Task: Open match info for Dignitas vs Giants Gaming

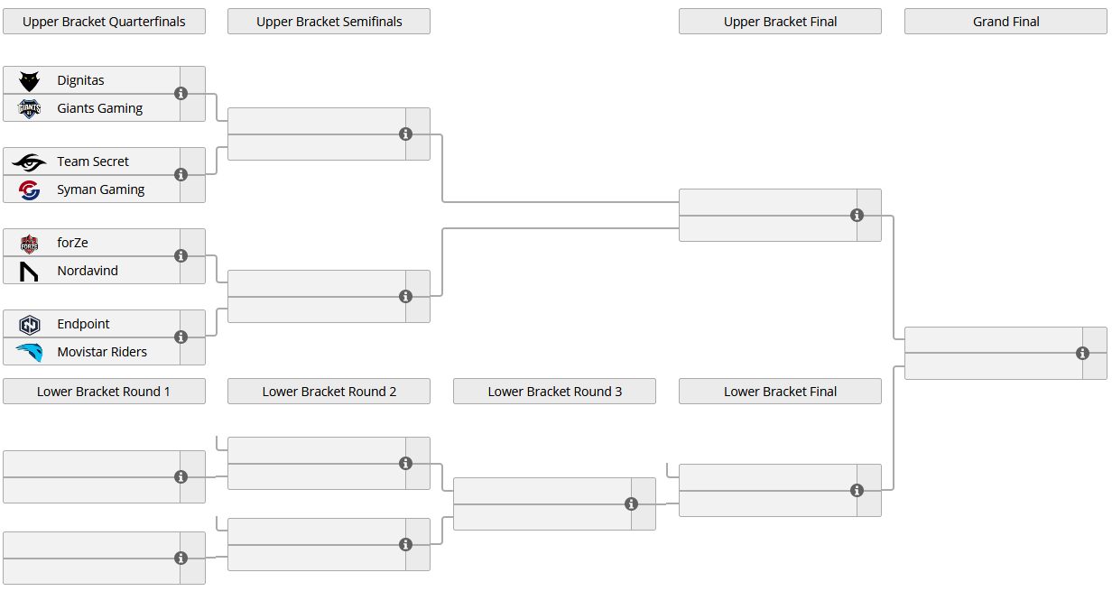Action: [181, 94]
